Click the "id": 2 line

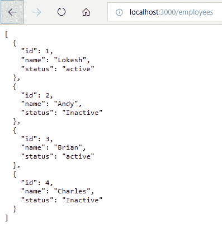37,95
